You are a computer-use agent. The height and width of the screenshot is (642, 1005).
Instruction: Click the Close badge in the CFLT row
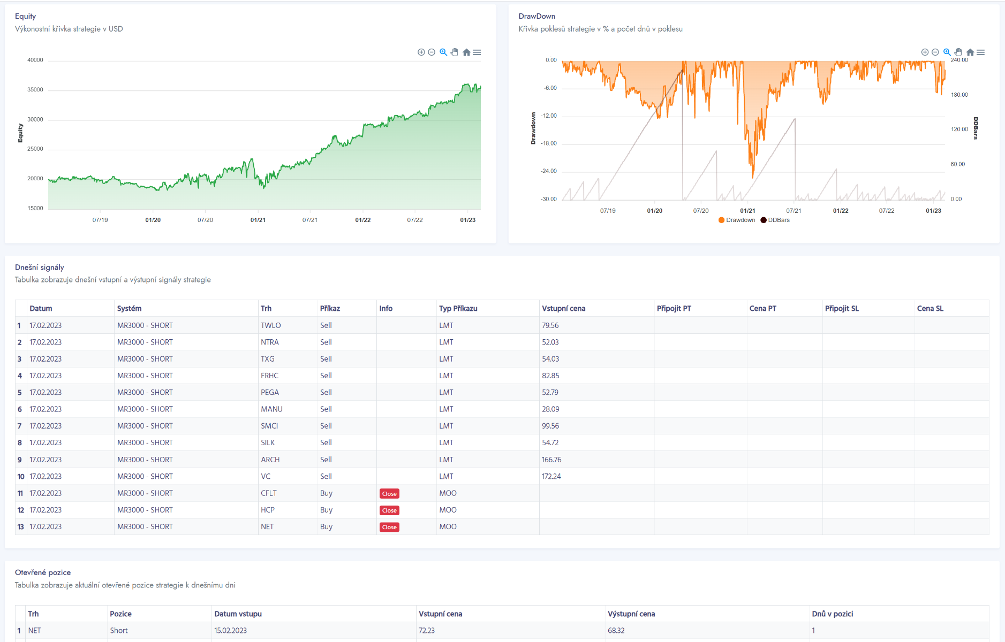pos(389,494)
